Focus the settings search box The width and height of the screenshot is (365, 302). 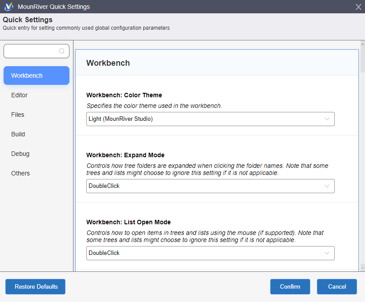[36, 51]
